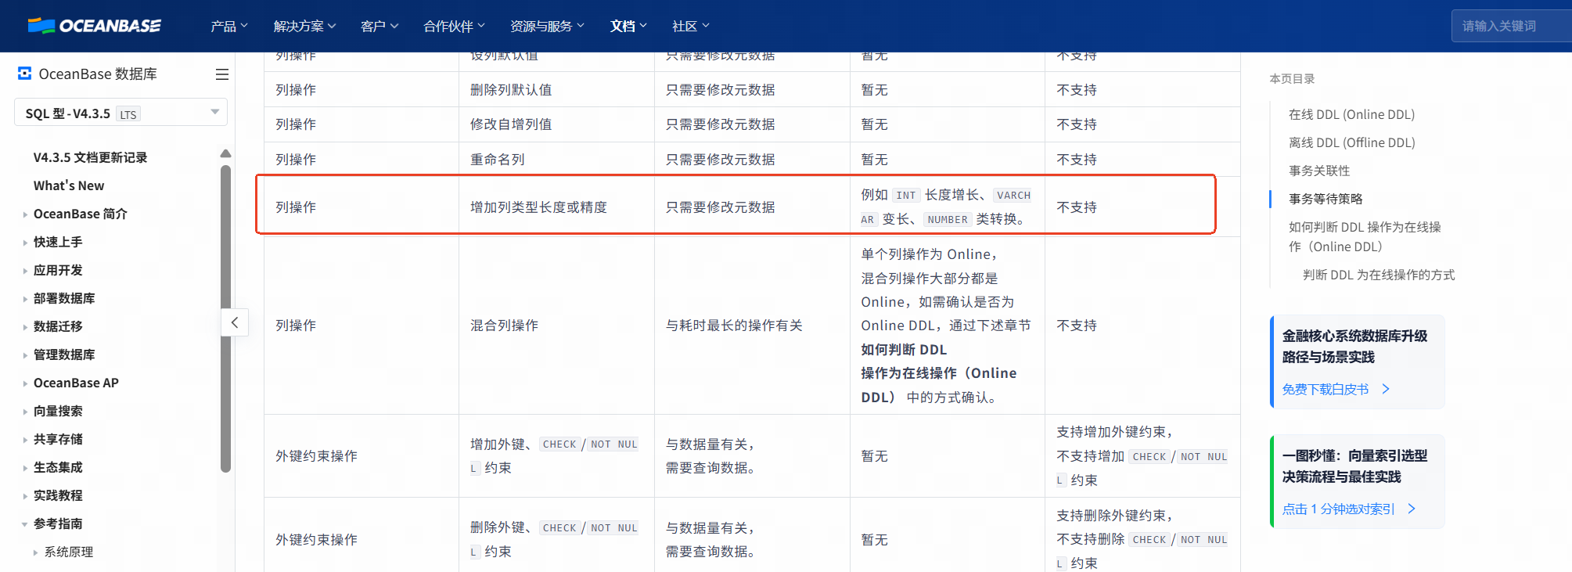Screen dimensions: 1572x572
Task: Expand the 解决方案 navigation menu
Action: coord(304,26)
